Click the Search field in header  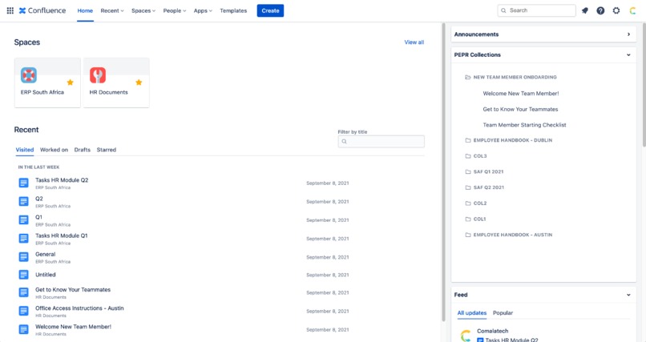pos(537,10)
